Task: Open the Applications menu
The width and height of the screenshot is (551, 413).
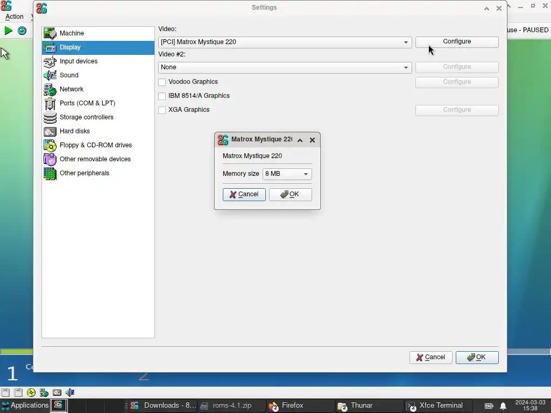Action: click(25, 405)
